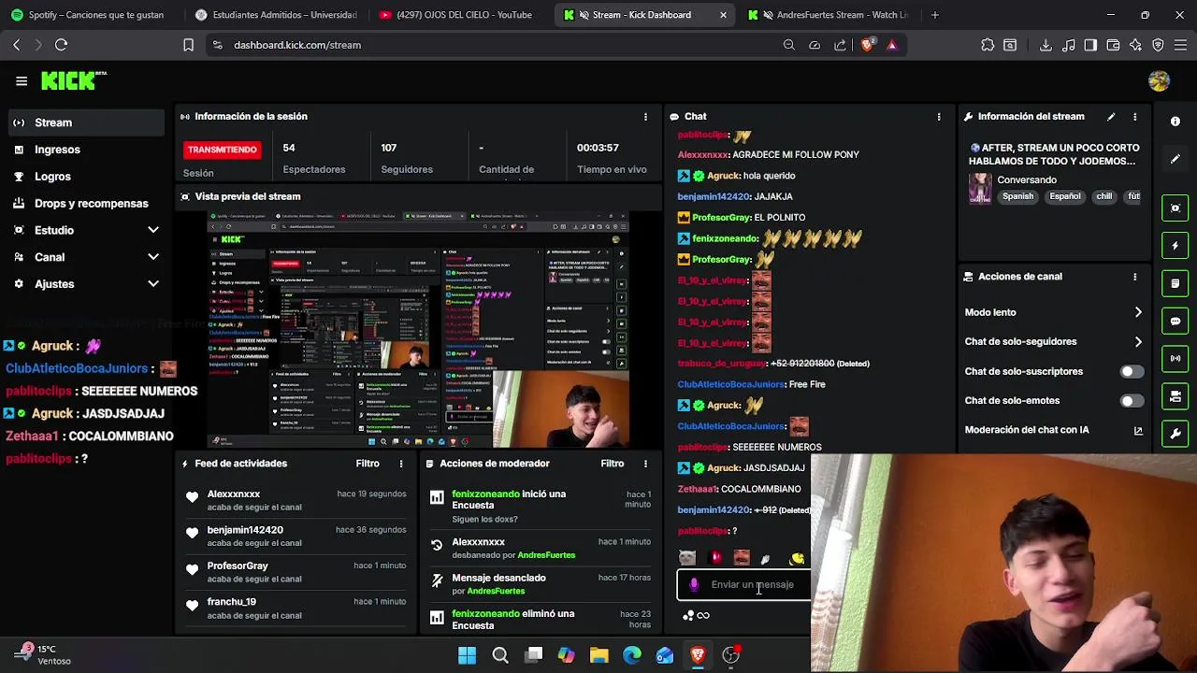Screen dimensions: 1197x673
Task: Toggle channel actions camera widget in sidebar
Action: [x=1175, y=396]
